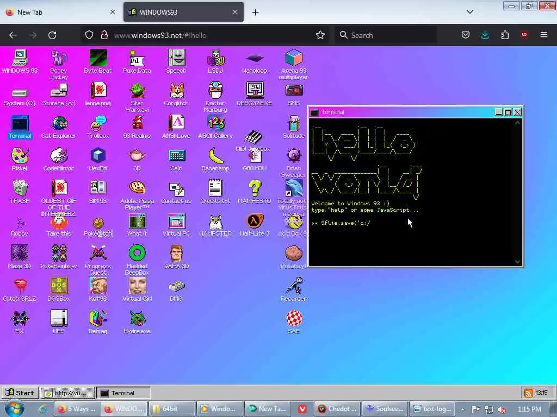The image size is (557, 417).
Task: Open HexEd icon
Action: tap(98, 159)
